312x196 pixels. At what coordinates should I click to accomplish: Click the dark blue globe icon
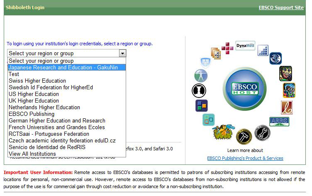click(x=275, y=59)
